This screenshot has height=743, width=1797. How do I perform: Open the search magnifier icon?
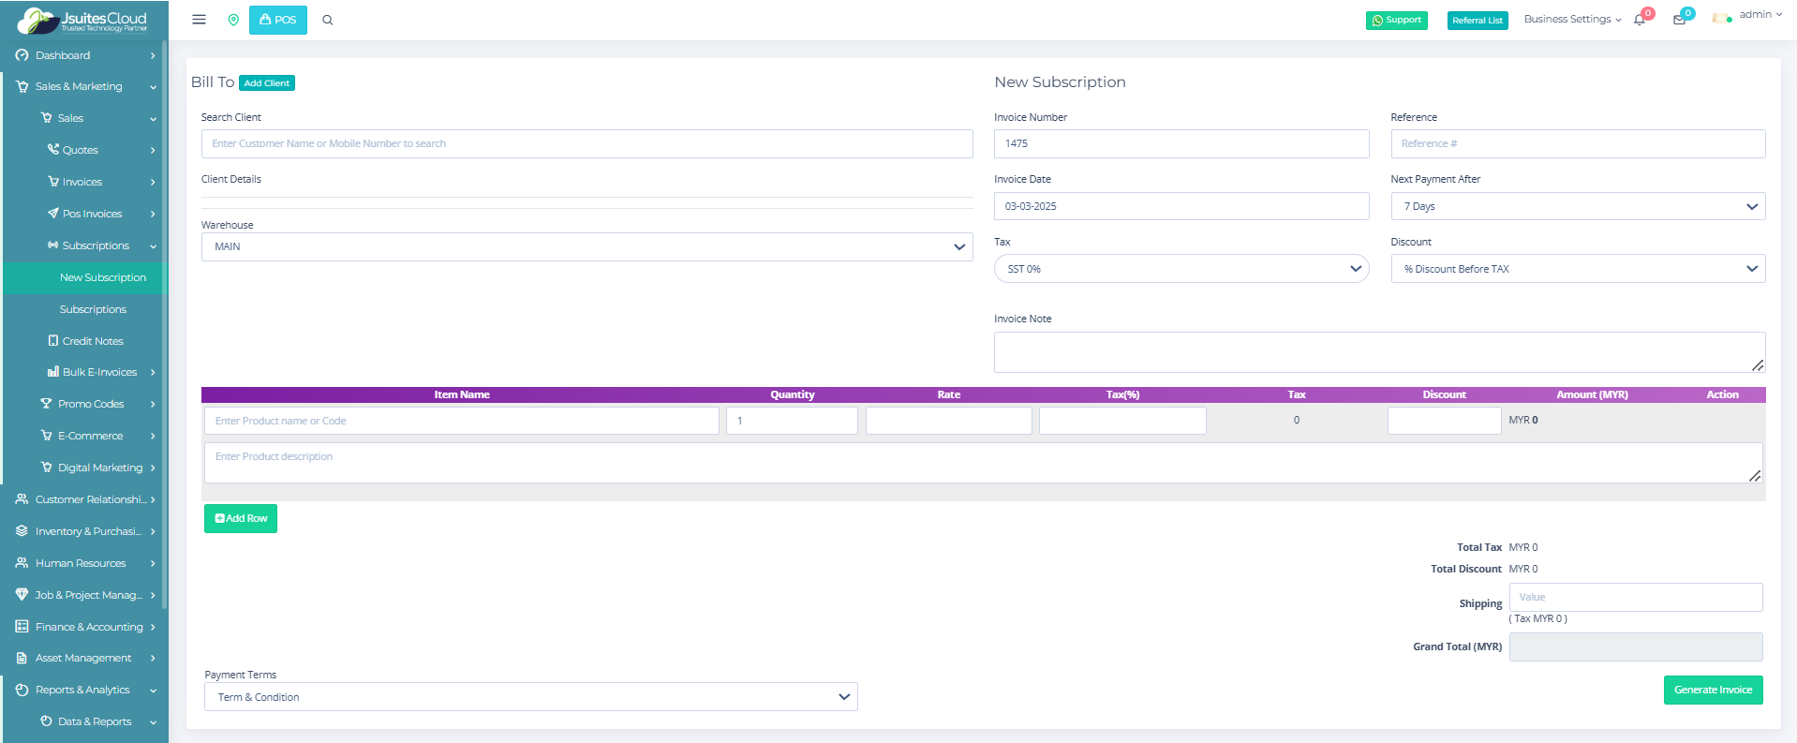[x=328, y=20]
